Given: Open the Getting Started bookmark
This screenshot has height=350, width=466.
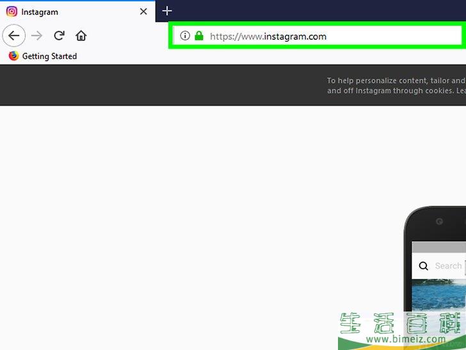Looking at the screenshot, I should click(x=43, y=56).
